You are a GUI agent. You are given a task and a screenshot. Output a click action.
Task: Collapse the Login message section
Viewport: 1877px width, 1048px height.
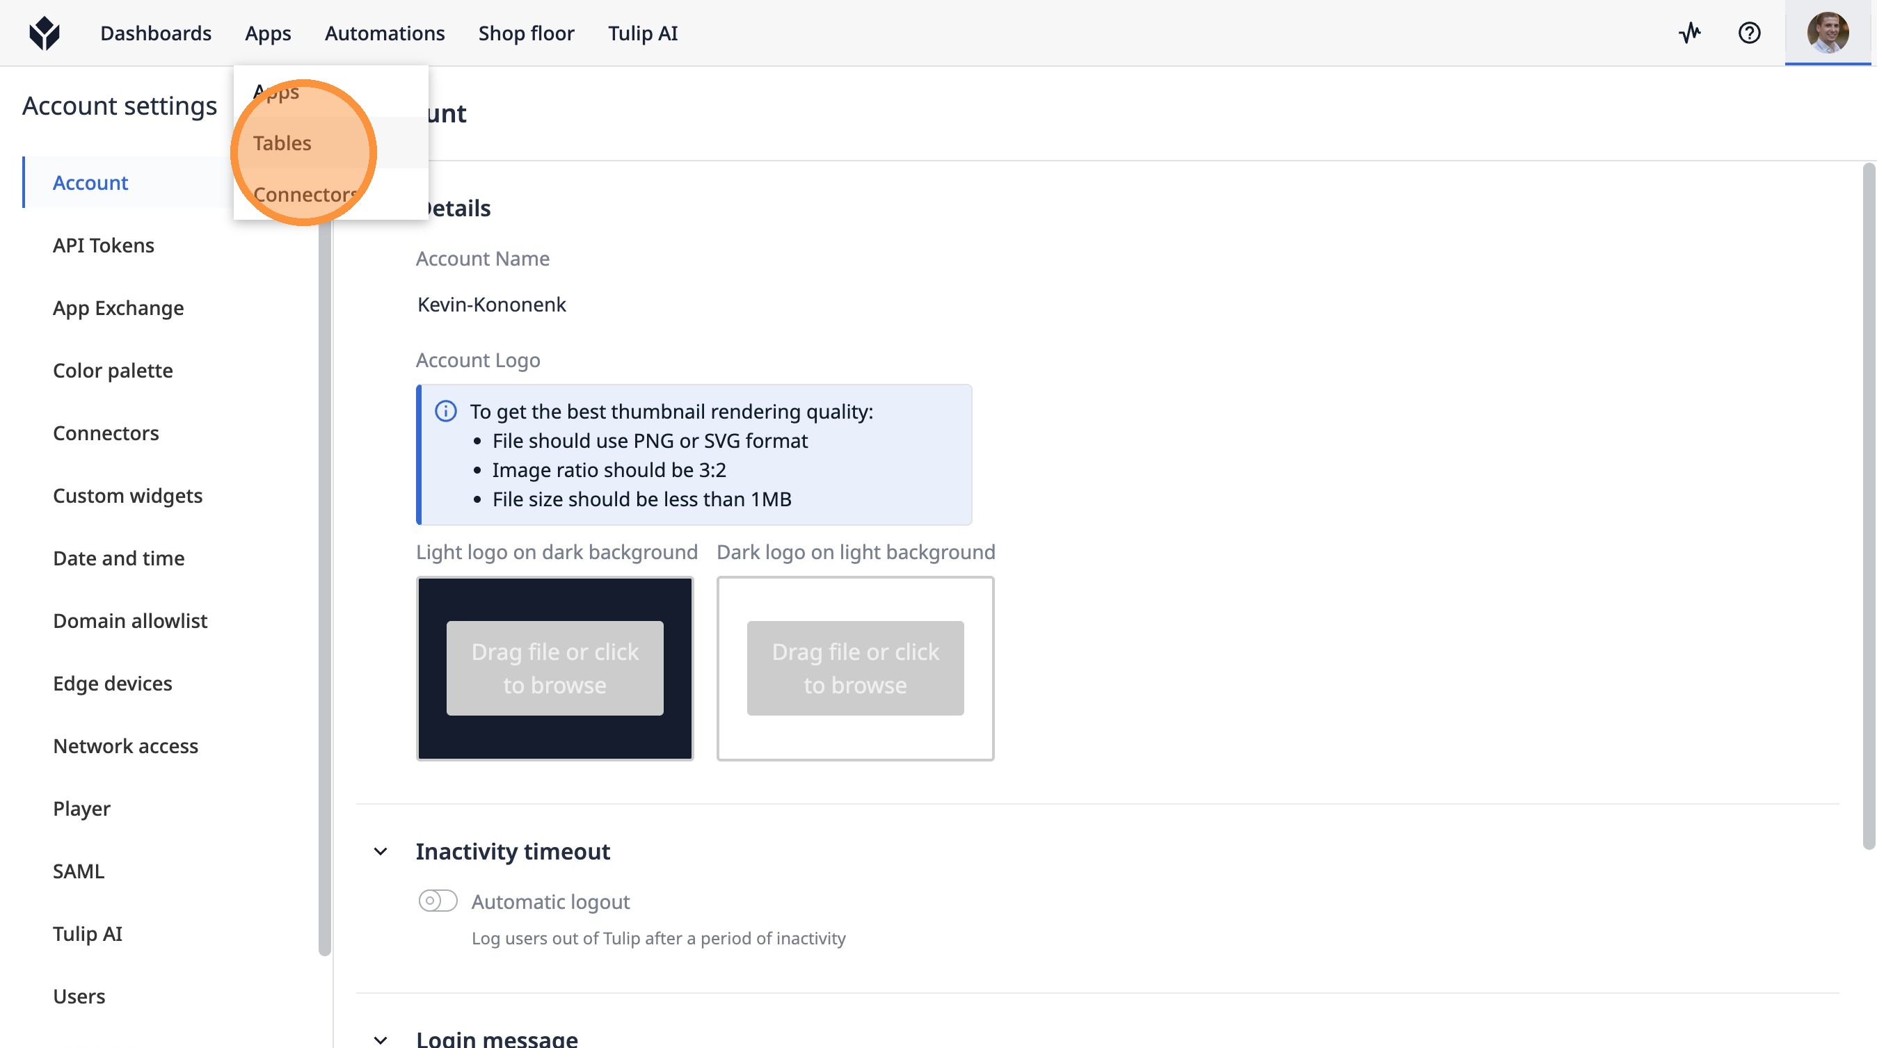click(x=381, y=1039)
